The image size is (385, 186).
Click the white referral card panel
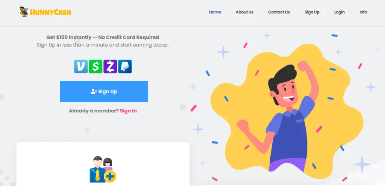[x=103, y=164]
